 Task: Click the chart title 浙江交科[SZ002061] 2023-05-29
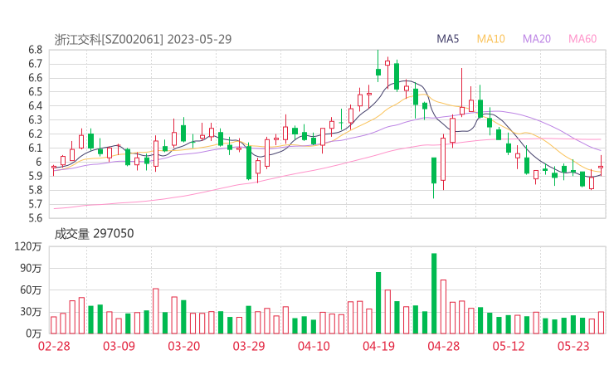[143, 39]
